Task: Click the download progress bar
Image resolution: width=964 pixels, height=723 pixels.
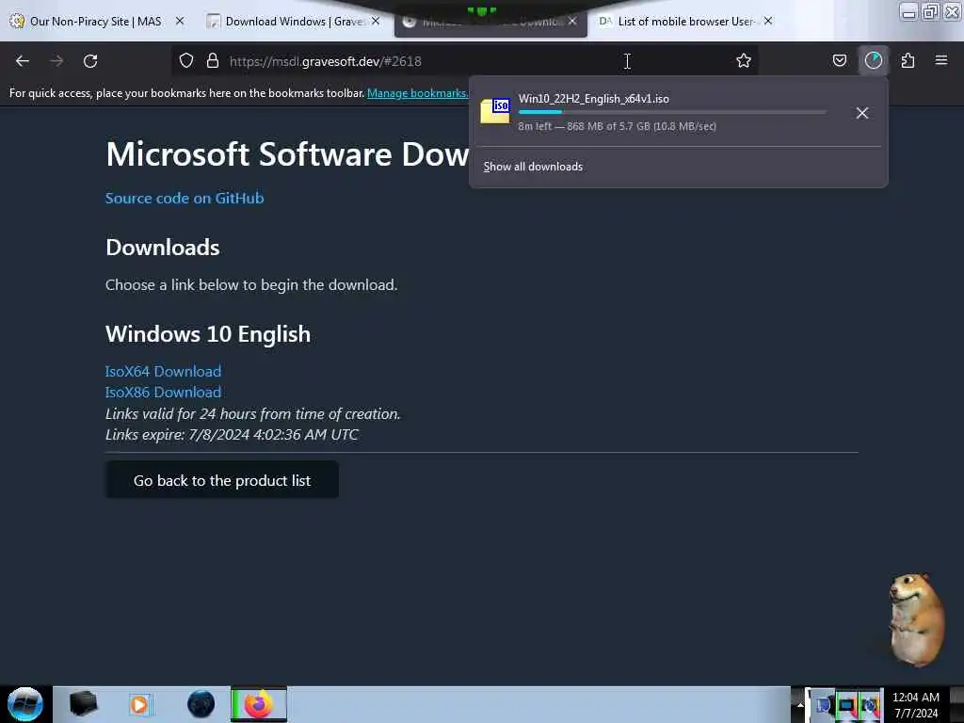Action: [672, 113]
